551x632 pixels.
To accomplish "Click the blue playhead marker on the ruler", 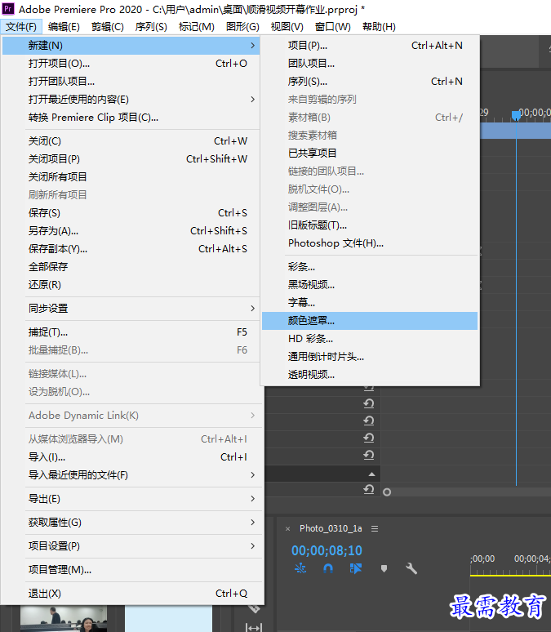I will [x=516, y=116].
